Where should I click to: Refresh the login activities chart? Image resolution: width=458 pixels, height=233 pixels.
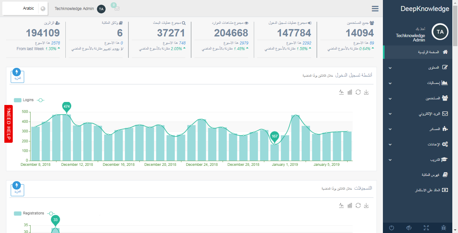pyautogui.click(x=358, y=92)
